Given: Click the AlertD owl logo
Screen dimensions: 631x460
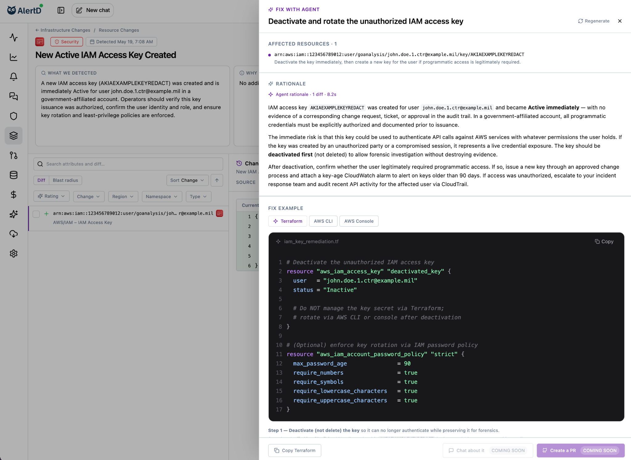Looking at the screenshot, I should point(24,10).
